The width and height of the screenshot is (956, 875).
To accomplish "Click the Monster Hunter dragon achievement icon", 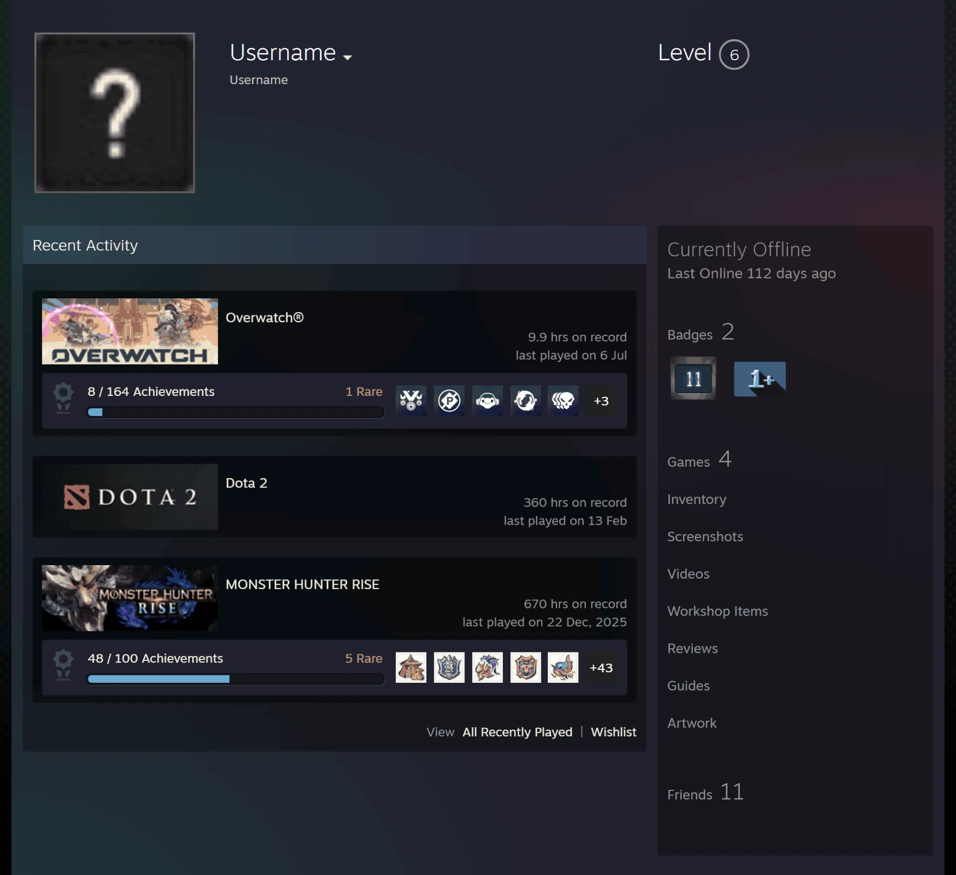I will [487, 667].
